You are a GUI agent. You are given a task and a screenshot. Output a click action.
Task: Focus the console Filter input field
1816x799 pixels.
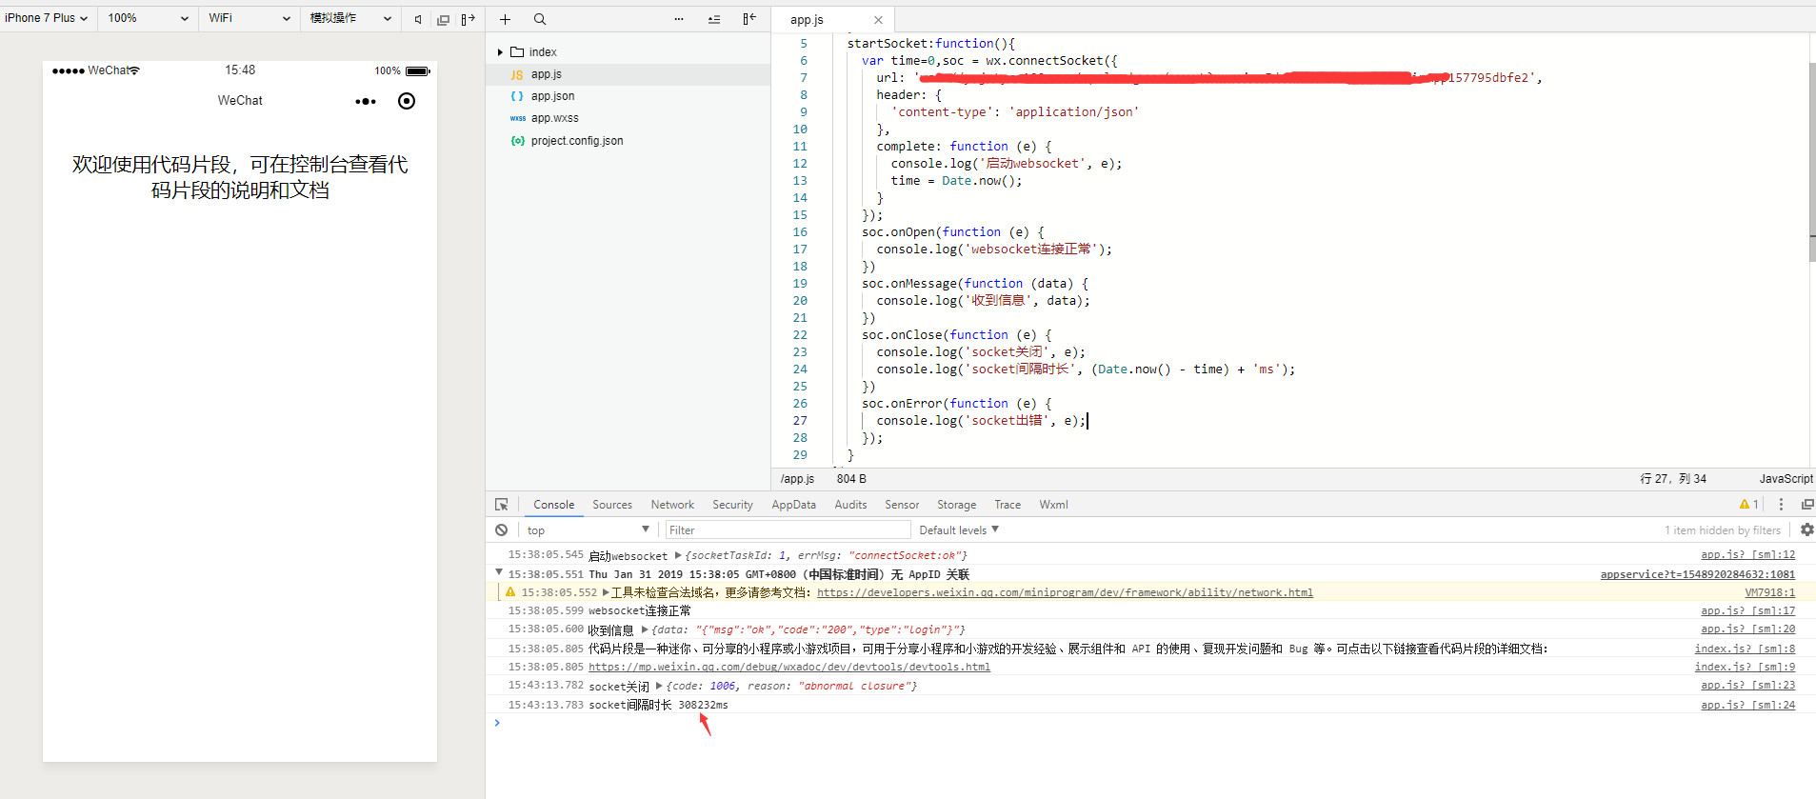(788, 530)
